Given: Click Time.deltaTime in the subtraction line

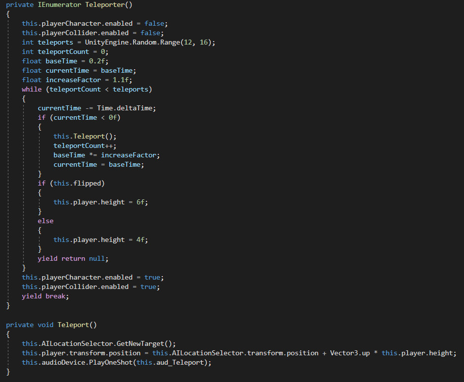Looking at the screenshot, I should pyautogui.click(x=126, y=108).
